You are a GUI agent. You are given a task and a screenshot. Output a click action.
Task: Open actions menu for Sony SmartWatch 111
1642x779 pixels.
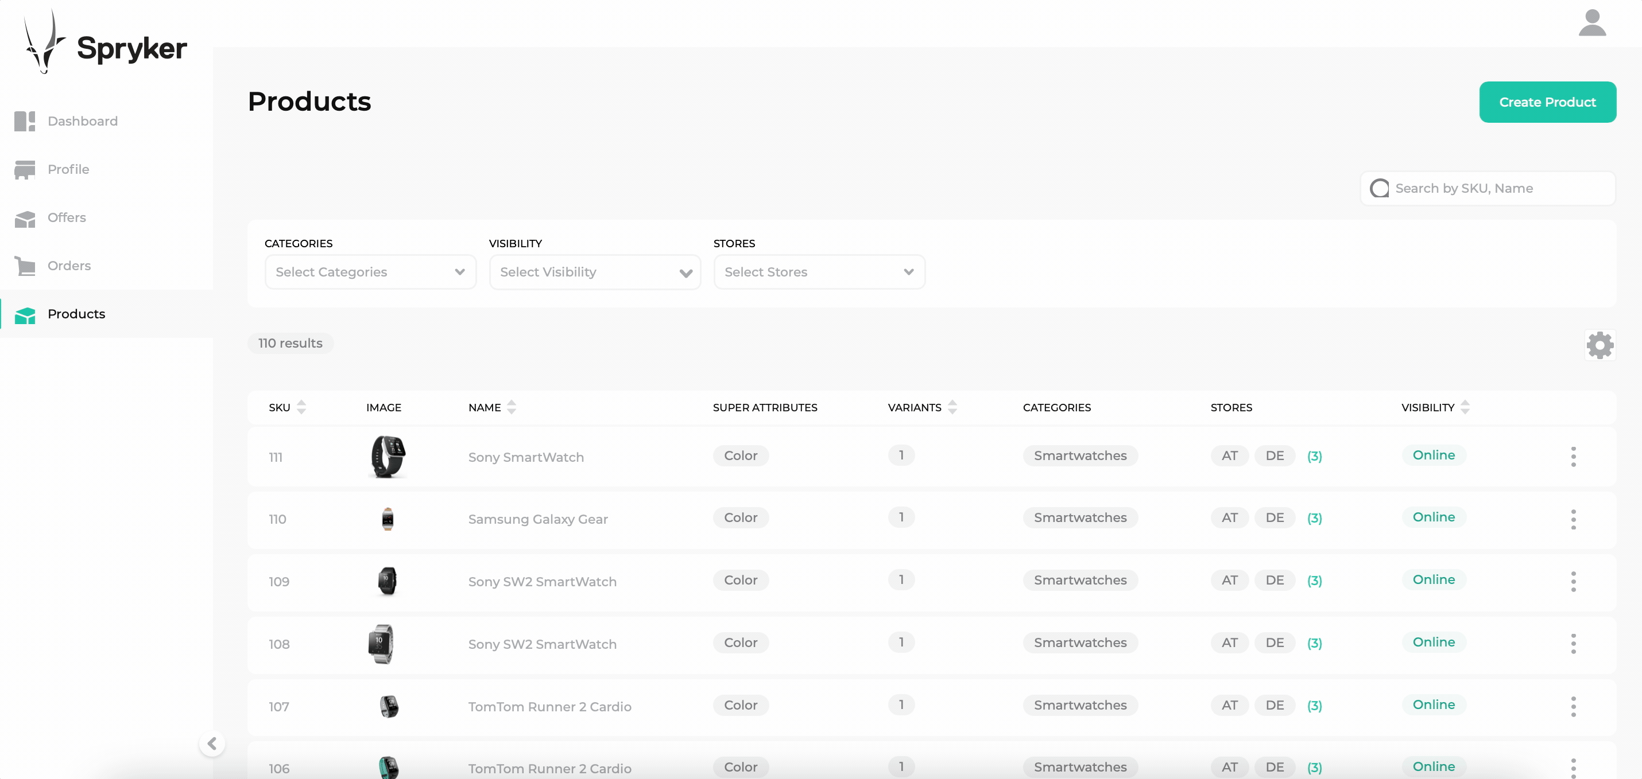click(x=1573, y=456)
